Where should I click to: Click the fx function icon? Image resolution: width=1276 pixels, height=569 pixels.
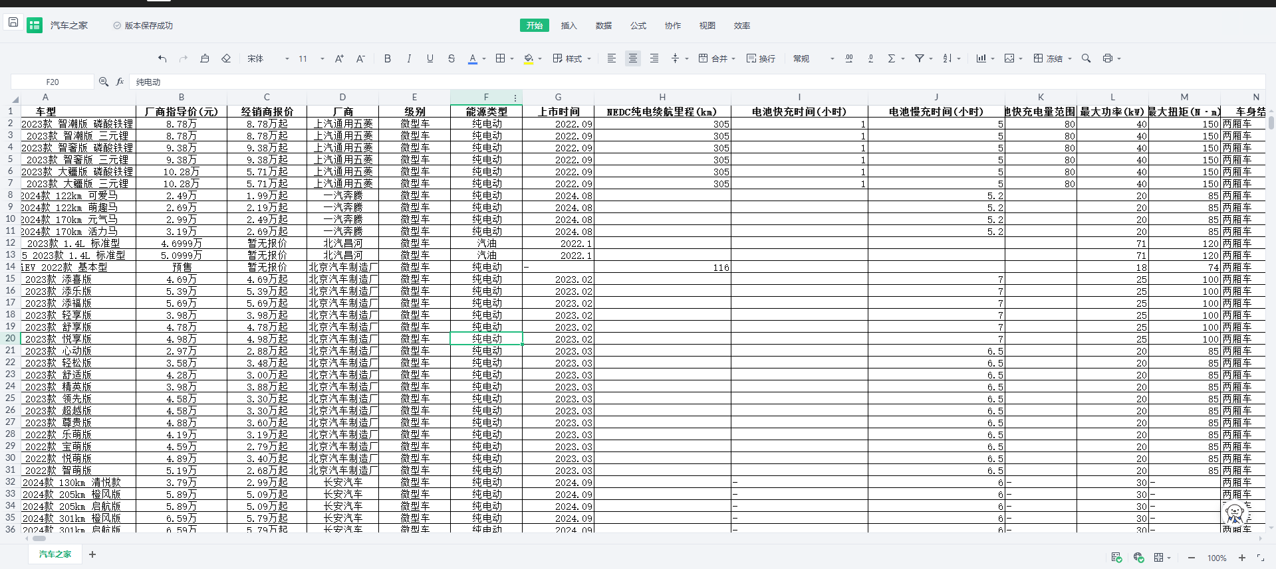coord(120,82)
